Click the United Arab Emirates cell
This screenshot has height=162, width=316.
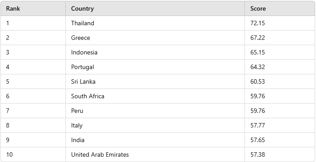(155, 154)
